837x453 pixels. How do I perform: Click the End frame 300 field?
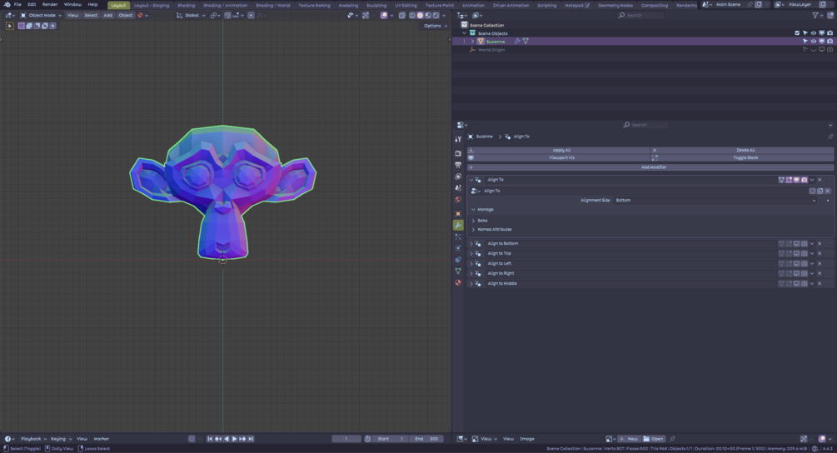(426, 439)
